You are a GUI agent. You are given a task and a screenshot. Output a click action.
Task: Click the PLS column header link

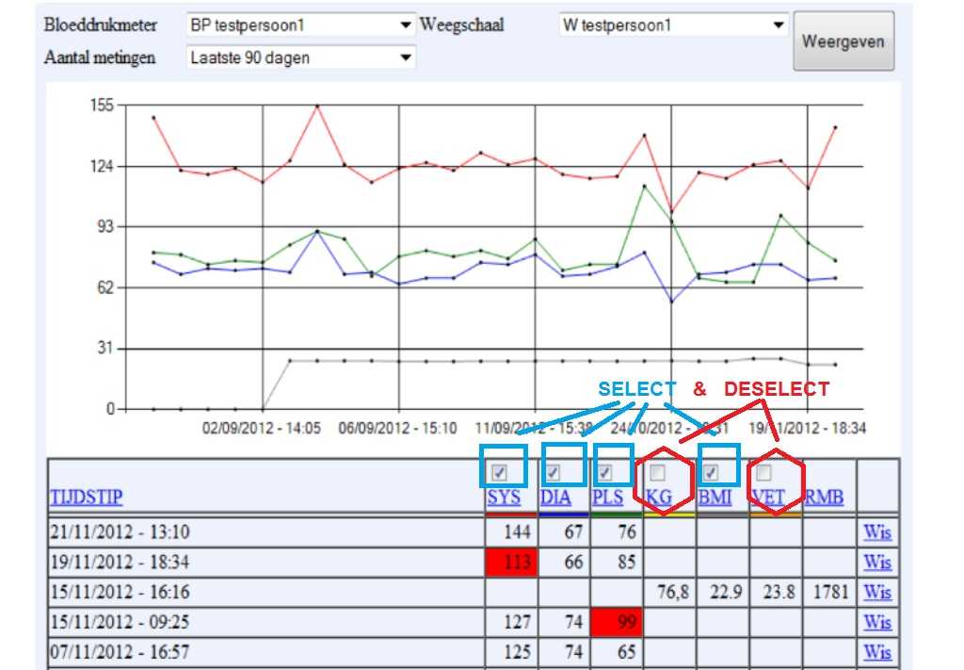coord(609,498)
